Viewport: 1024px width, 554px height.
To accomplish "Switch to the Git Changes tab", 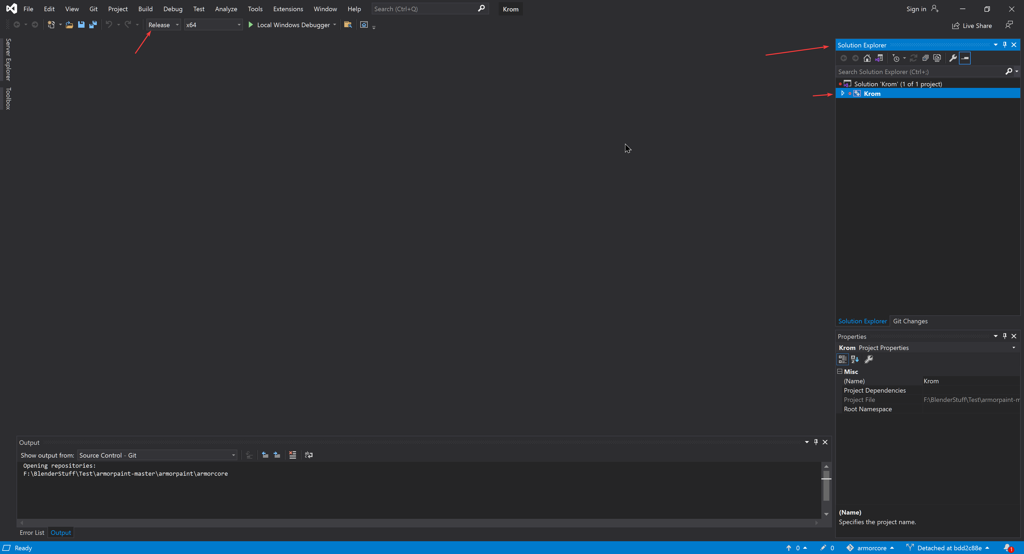I will coord(910,321).
